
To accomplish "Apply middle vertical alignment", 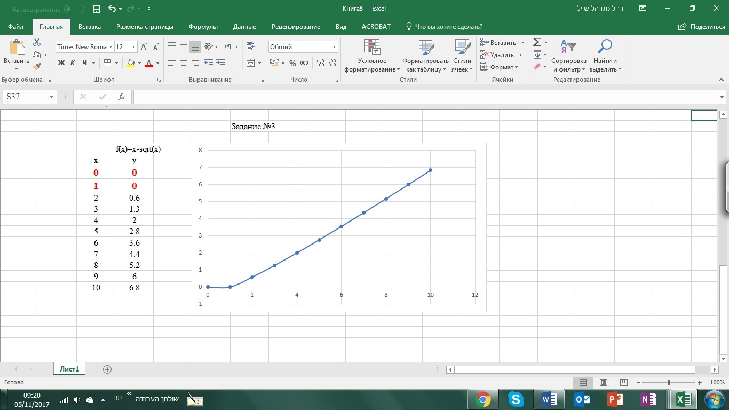I will click(184, 46).
